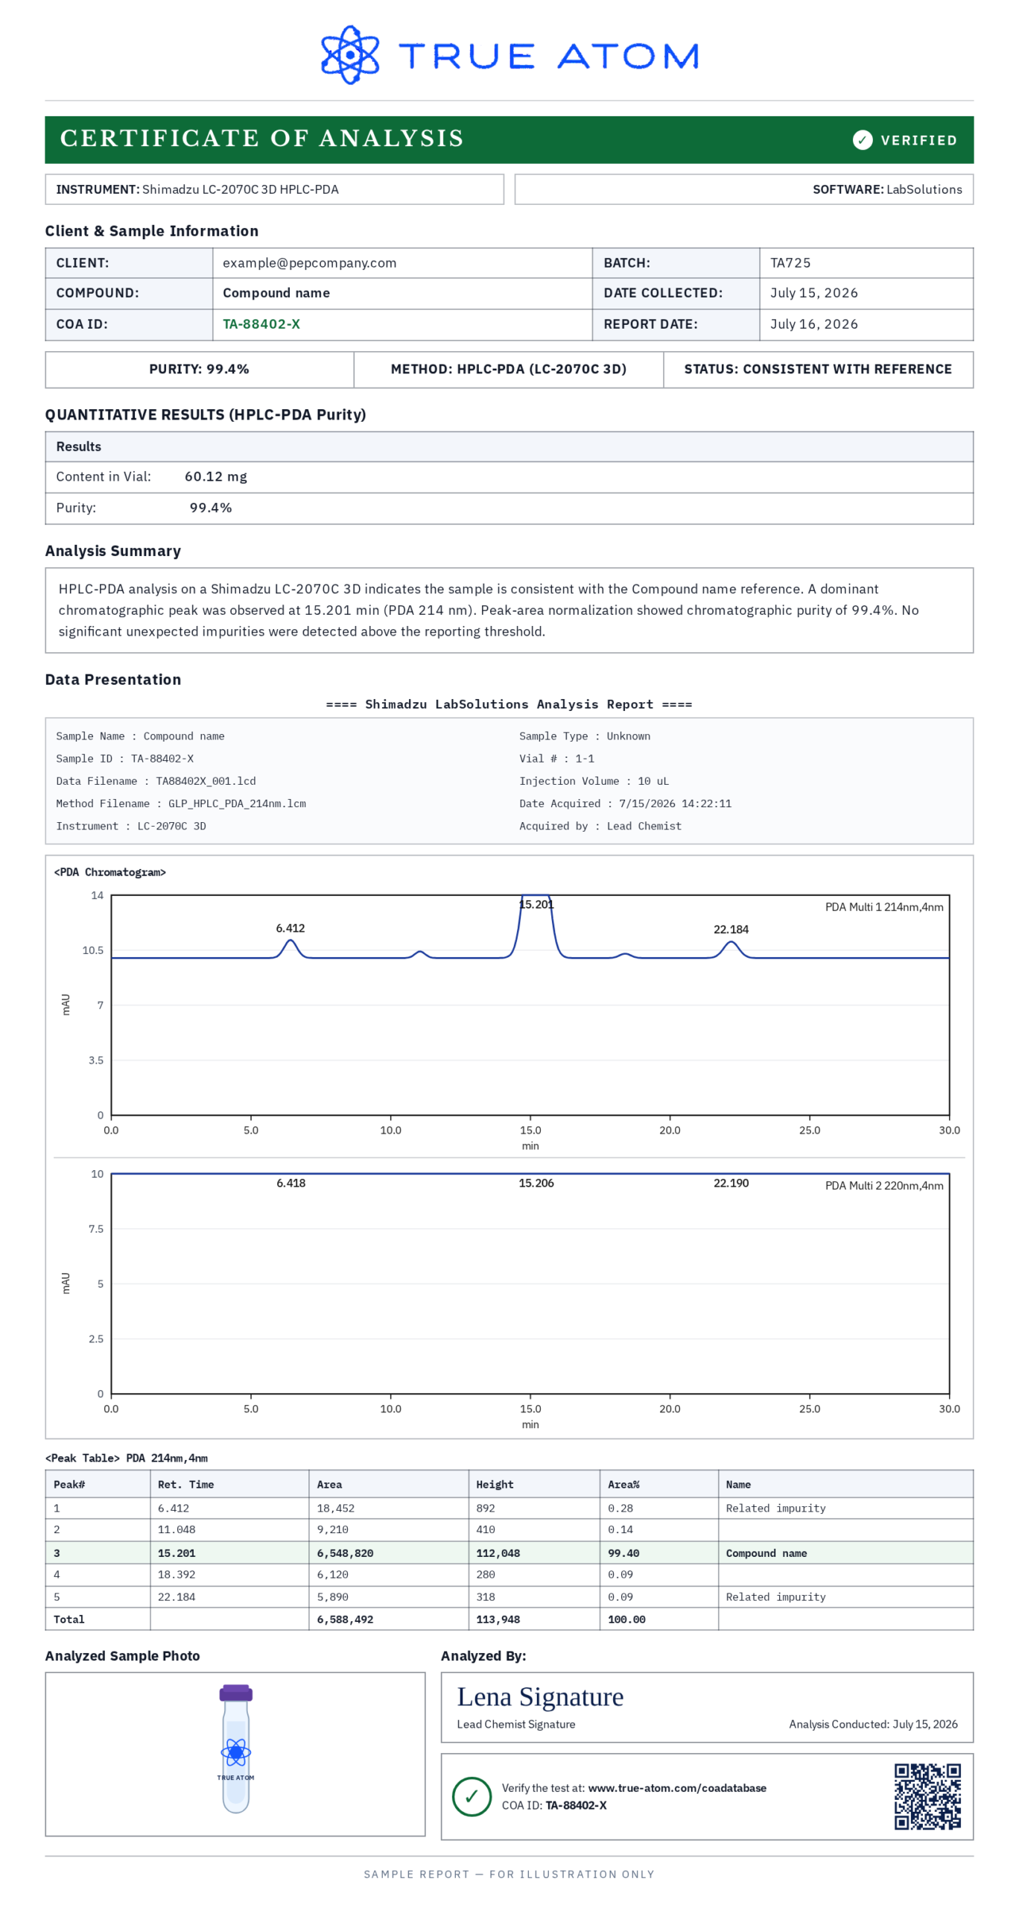The image size is (1019, 1908).
Task: Click the injection volume 10 uL entry
Action: click(594, 781)
